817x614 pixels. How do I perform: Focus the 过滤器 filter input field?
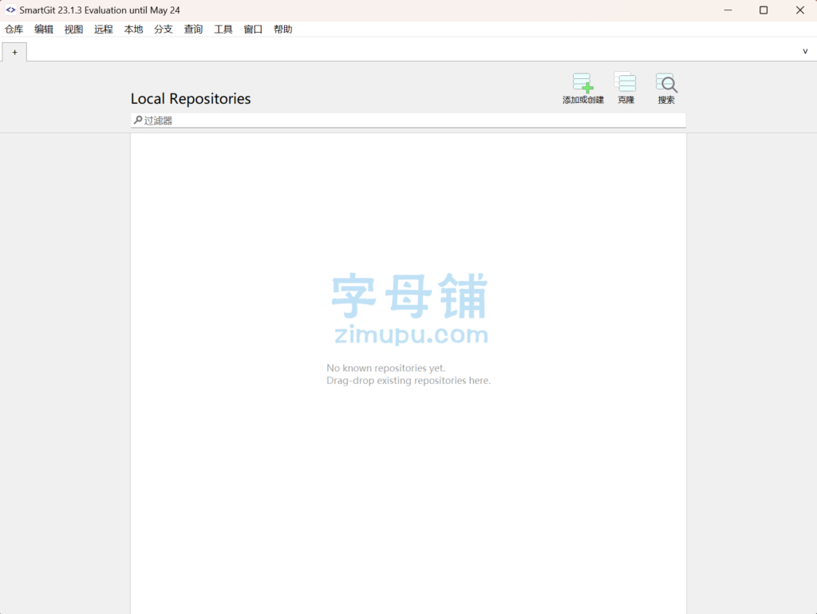408,121
